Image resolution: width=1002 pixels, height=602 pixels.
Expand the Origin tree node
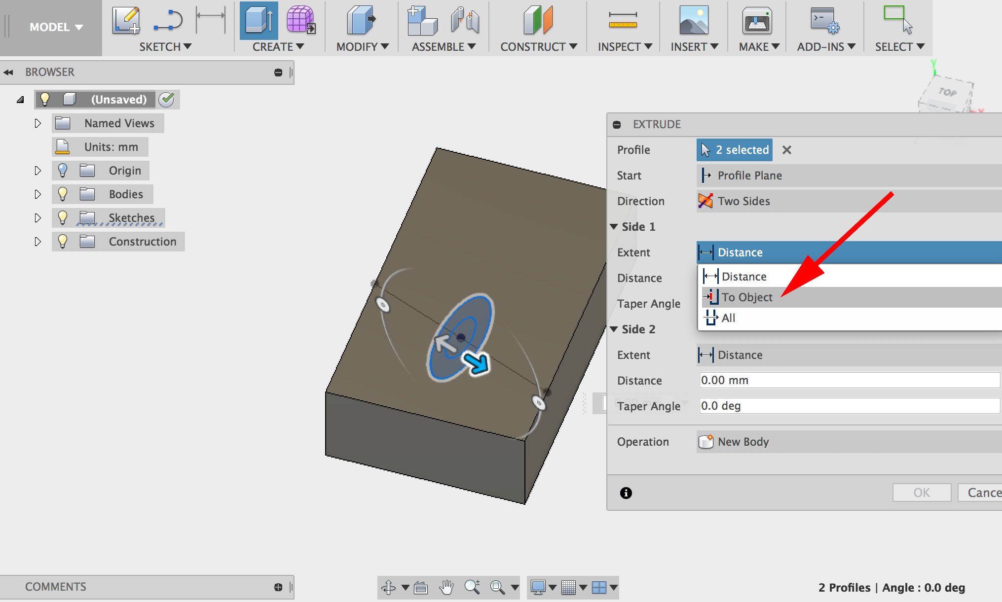pos(37,171)
